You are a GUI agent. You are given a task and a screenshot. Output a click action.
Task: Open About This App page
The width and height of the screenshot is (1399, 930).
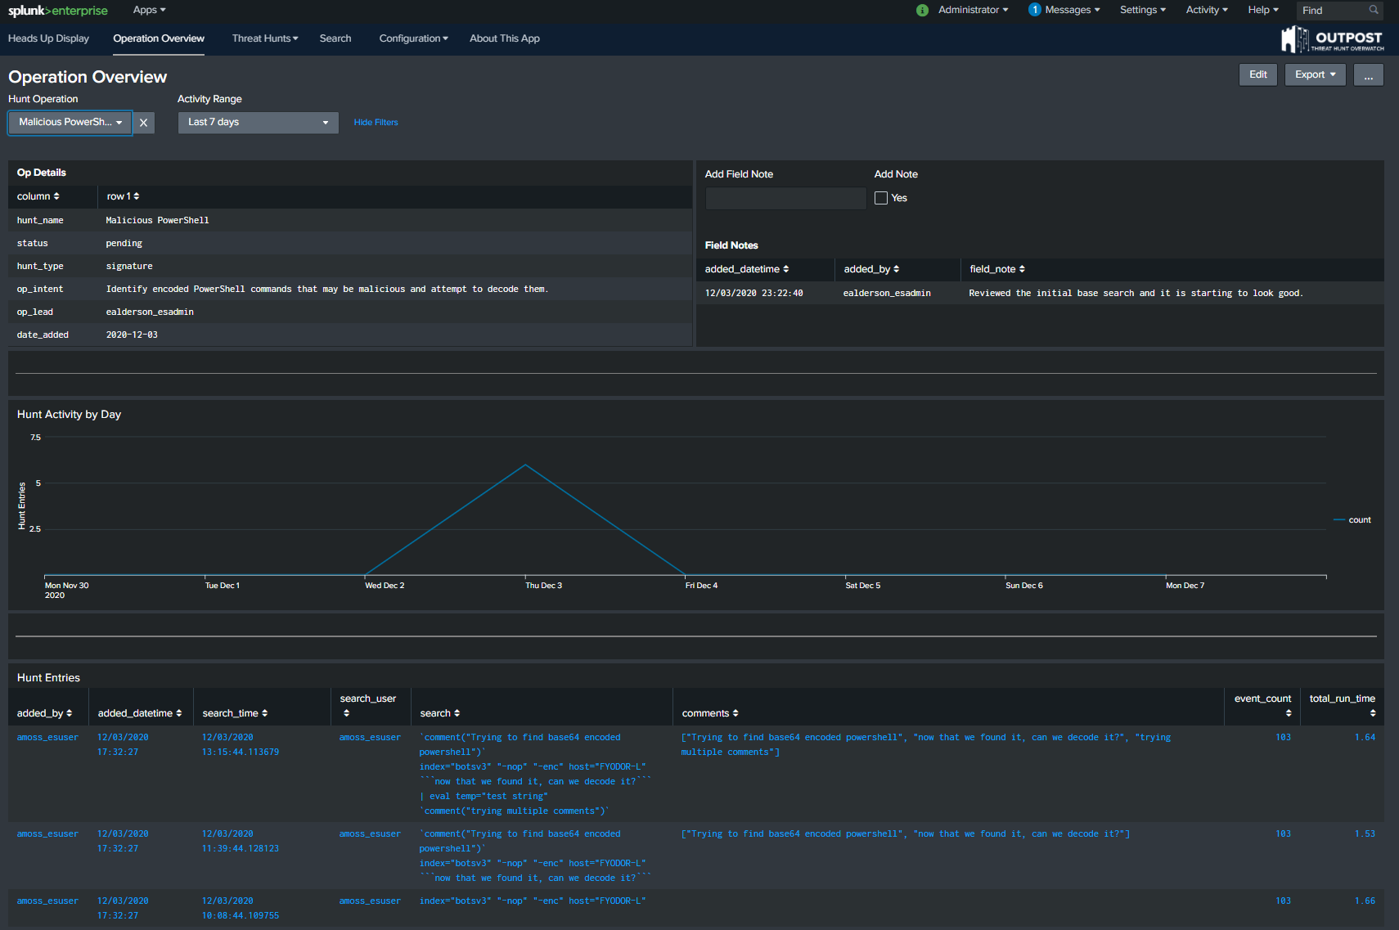(x=505, y=38)
